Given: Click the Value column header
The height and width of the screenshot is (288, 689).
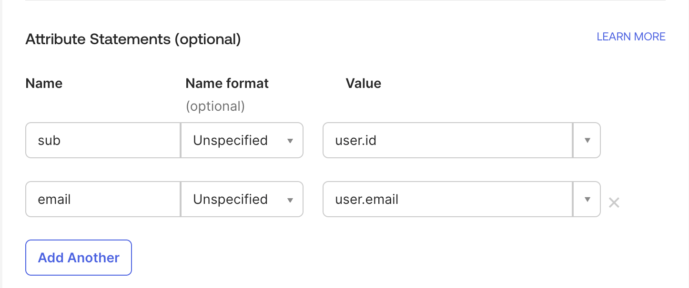Looking at the screenshot, I should coord(364,83).
